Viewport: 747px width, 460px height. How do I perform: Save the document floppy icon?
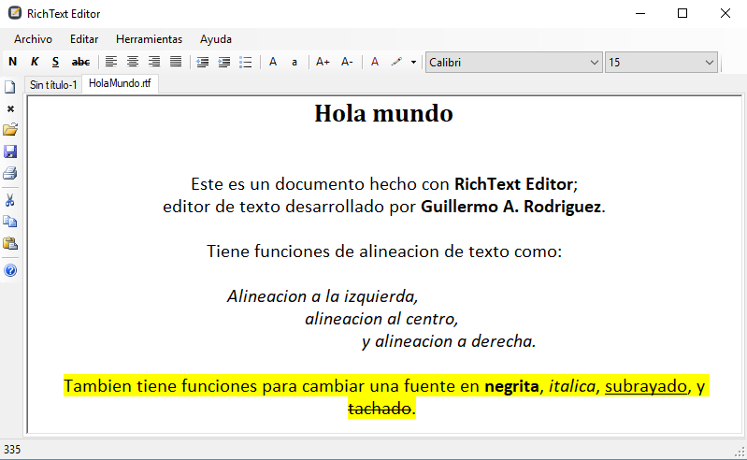click(10, 151)
